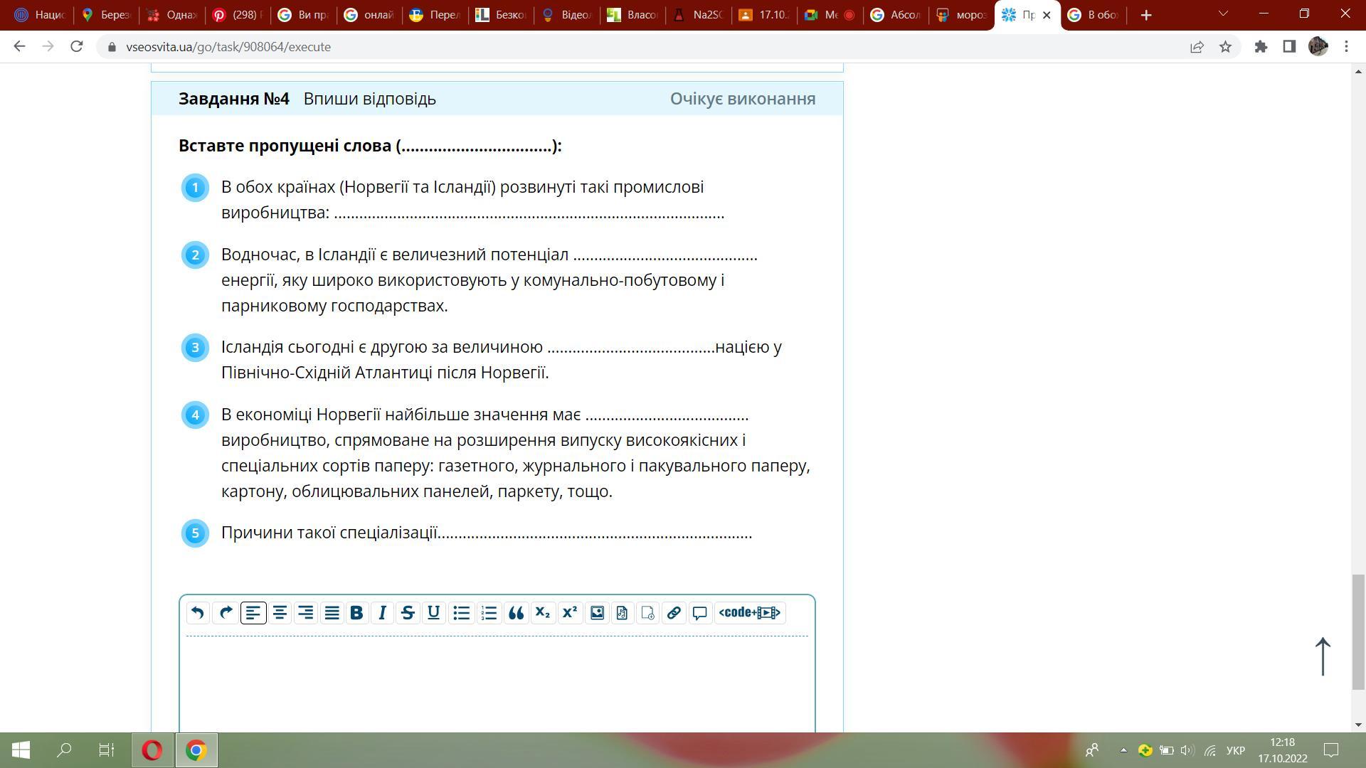Apply superscript formatting
1366x768 pixels.
click(x=569, y=613)
